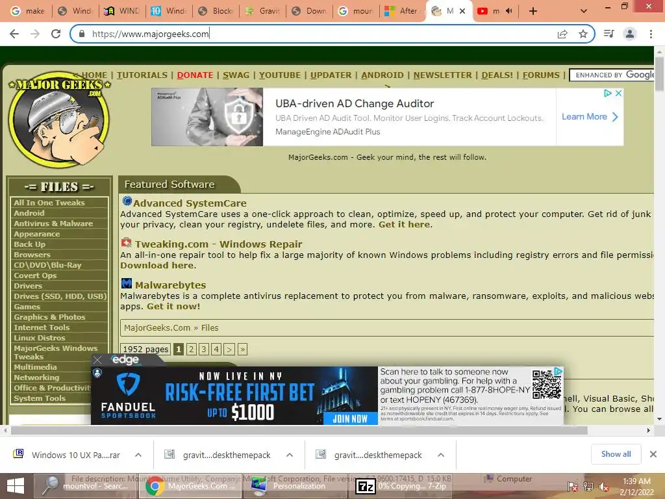Image resolution: width=665 pixels, height=499 pixels.
Task: Open a new browser tab
Action: coord(533,11)
